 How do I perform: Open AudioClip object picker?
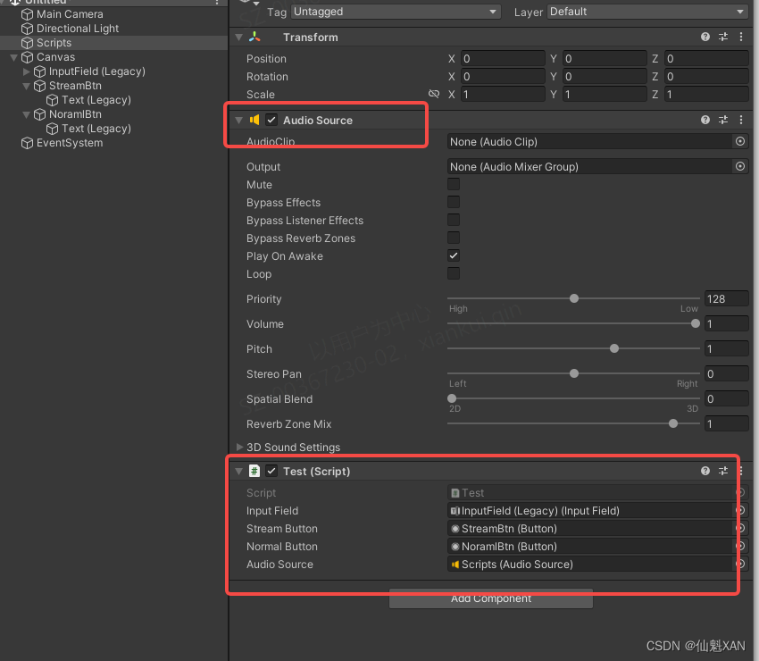[x=740, y=141]
